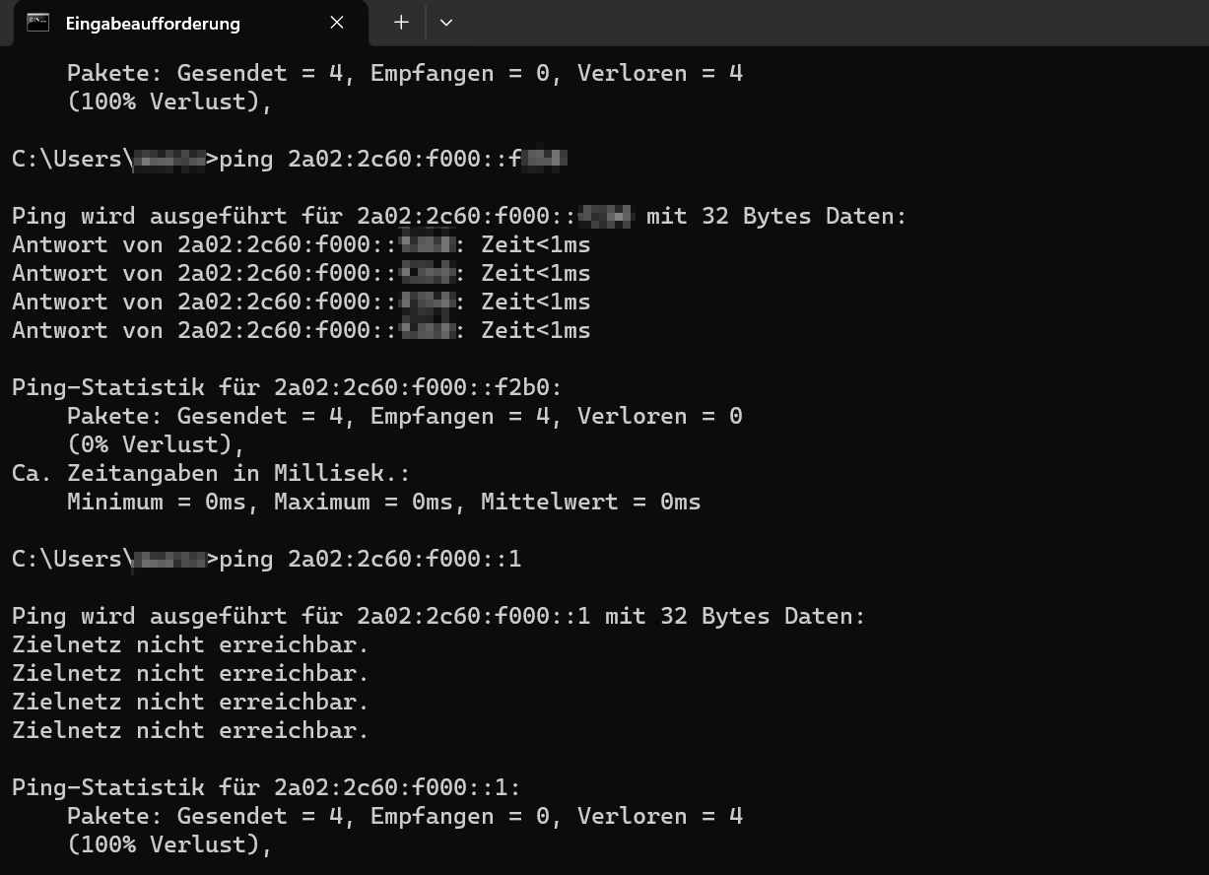
Task: Click the command prompt icon in the tab
Action: point(37,22)
